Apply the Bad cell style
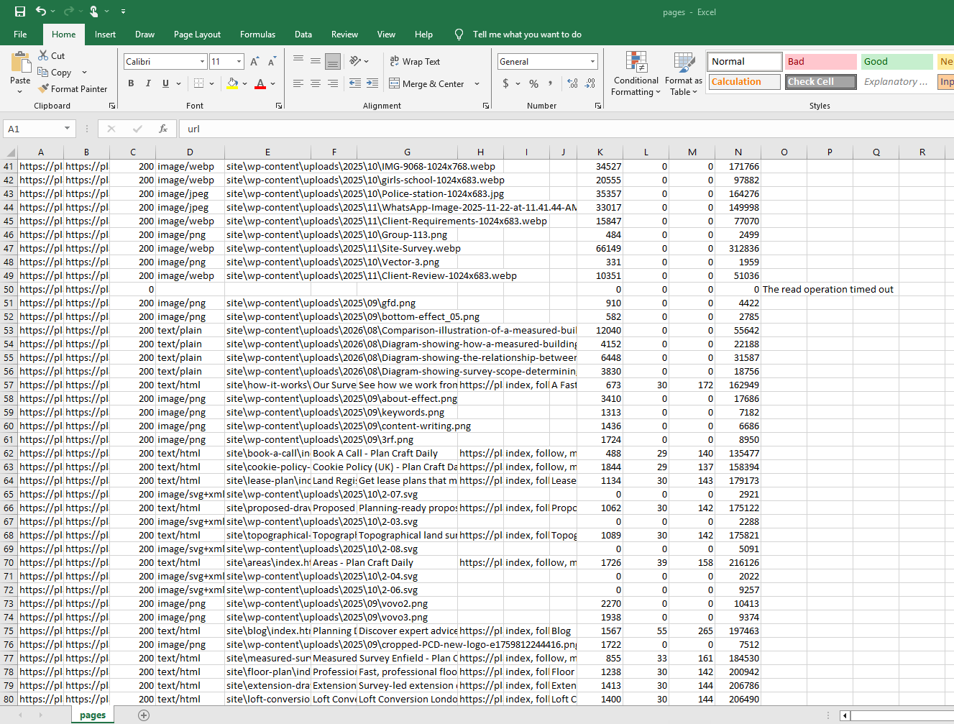The width and height of the screenshot is (954, 724). (821, 62)
